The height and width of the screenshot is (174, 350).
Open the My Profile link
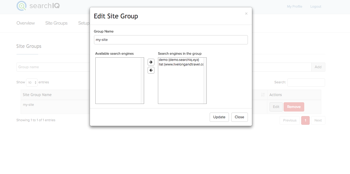coord(294,6)
